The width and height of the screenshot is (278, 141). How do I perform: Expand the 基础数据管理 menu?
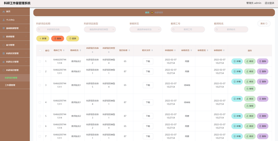15,28
